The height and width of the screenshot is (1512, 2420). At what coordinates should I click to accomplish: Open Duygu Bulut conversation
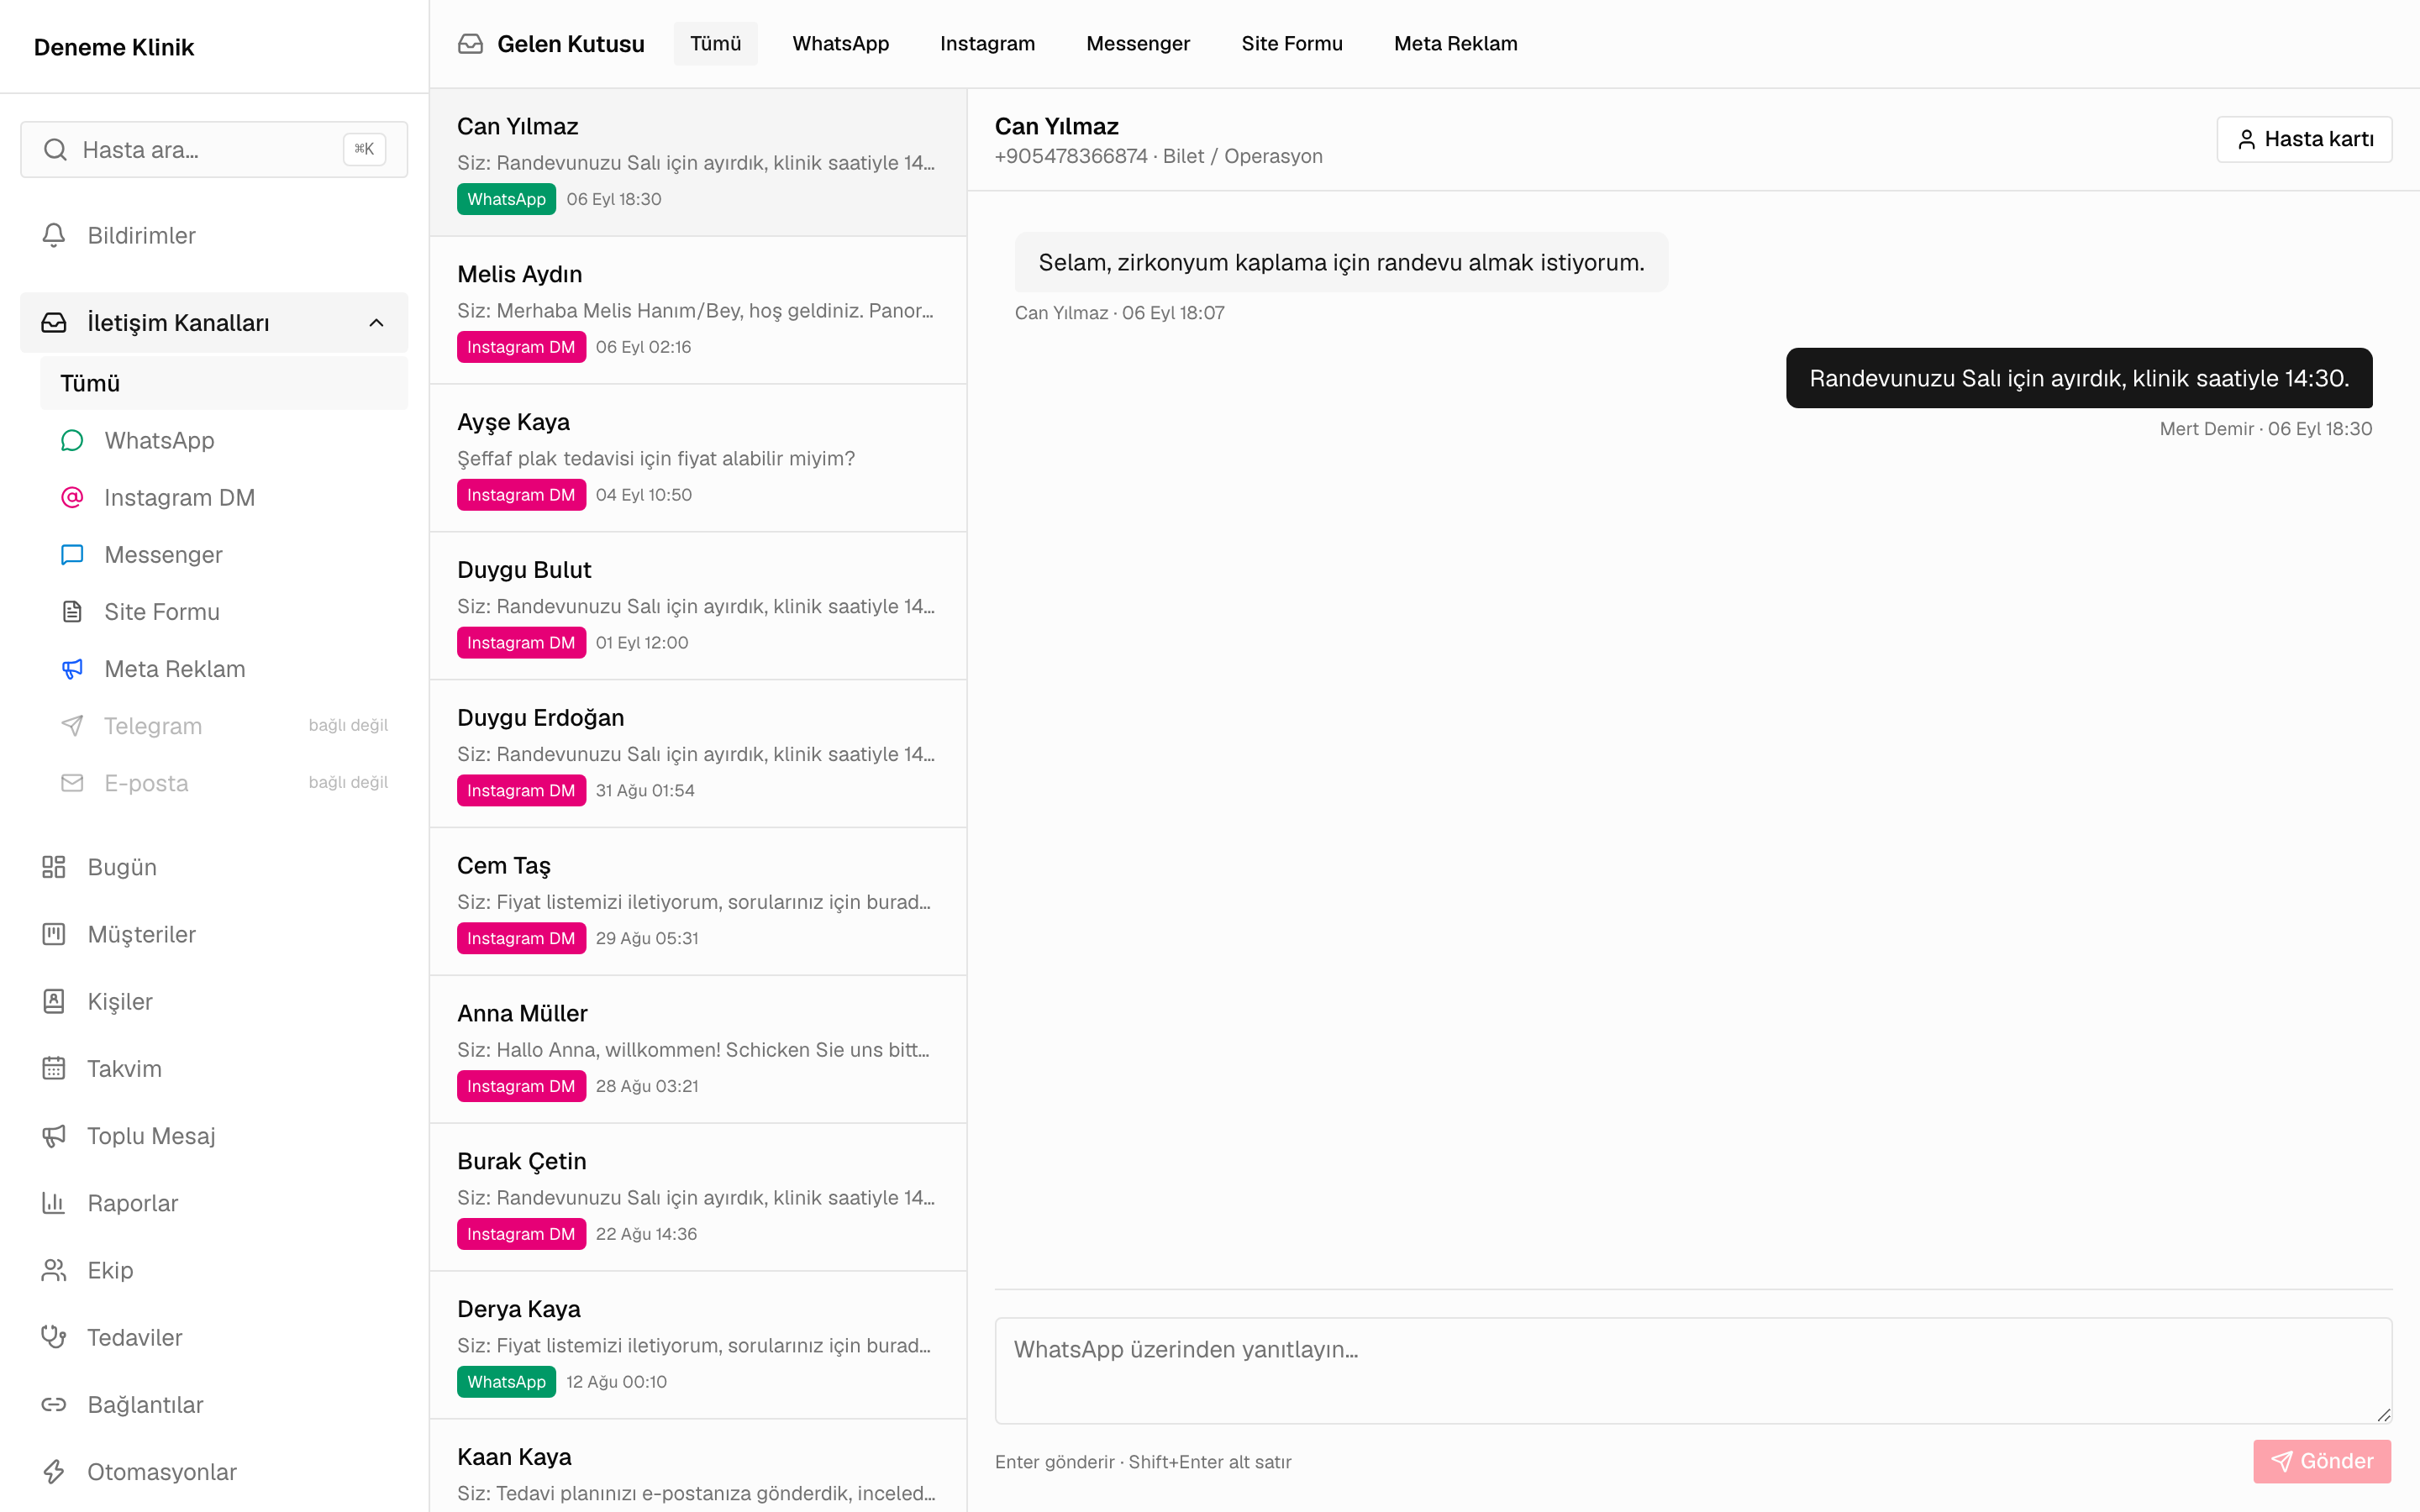(x=698, y=606)
